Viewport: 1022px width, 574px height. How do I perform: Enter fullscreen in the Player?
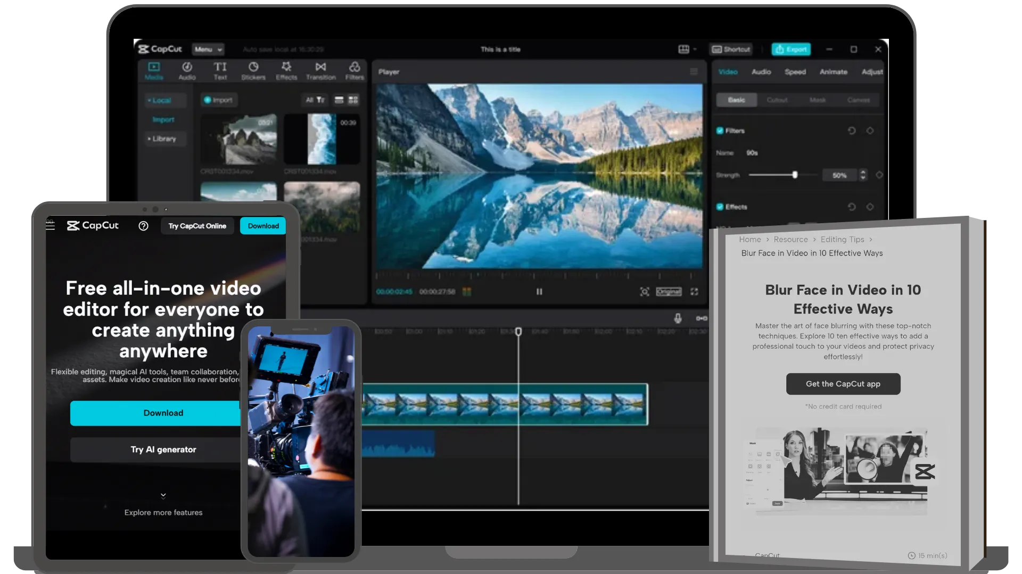pyautogui.click(x=694, y=292)
